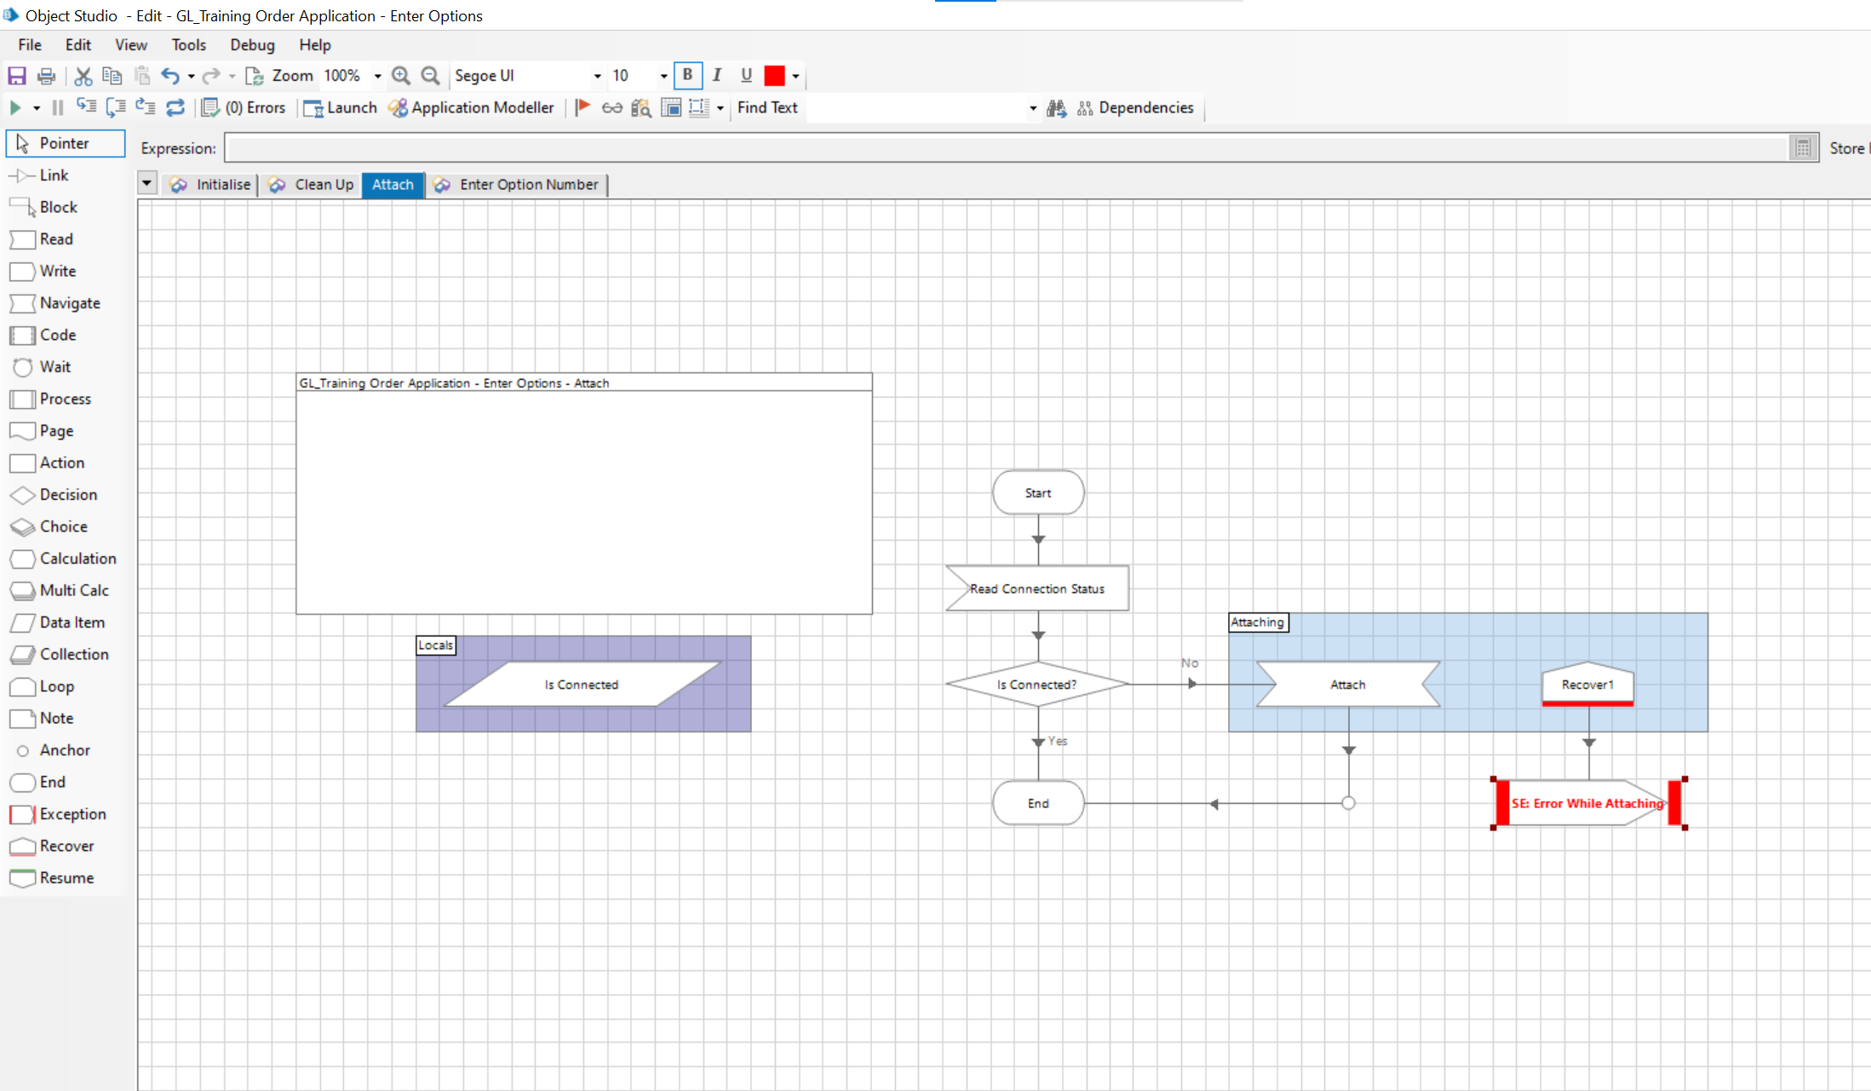Image resolution: width=1871 pixels, height=1091 pixels.
Task: Open the font size 10 dropdown
Action: (663, 76)
